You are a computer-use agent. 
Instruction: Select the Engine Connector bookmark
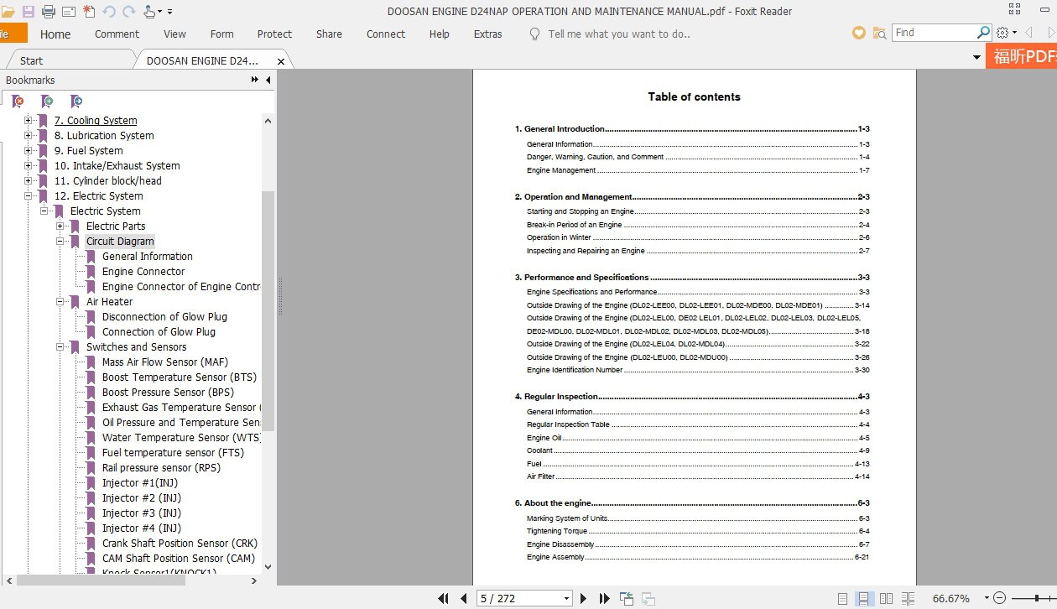143,272
